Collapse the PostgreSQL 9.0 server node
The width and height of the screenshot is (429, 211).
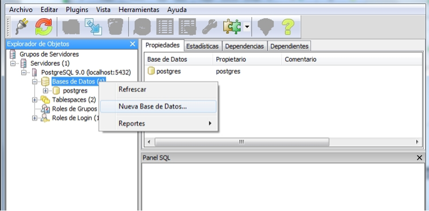(x=24, y=73)
